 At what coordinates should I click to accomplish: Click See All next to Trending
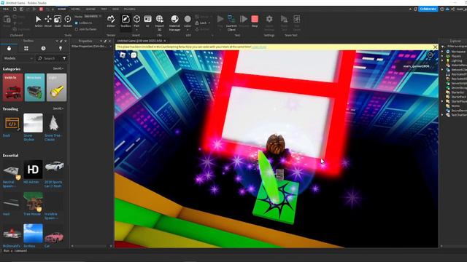pos(58,108)
